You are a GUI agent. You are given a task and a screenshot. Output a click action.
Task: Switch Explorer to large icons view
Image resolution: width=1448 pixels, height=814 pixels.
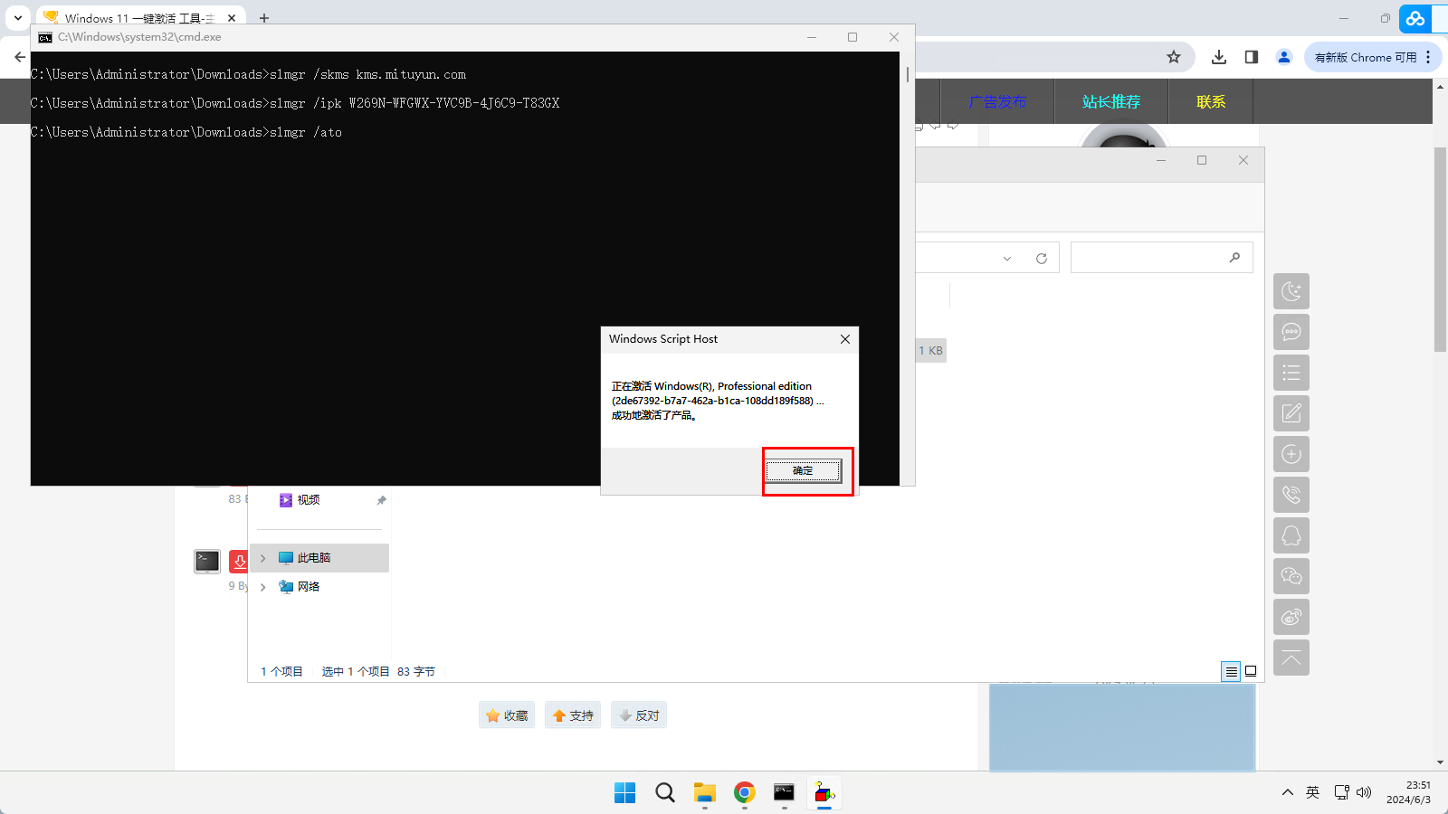[x=1251, y=671]
